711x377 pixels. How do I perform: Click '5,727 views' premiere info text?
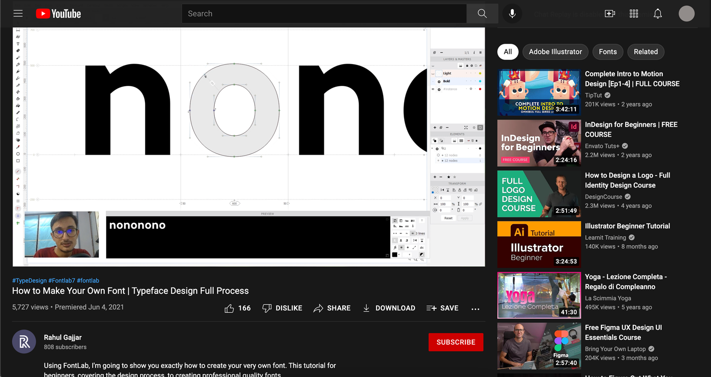[68, 307]
